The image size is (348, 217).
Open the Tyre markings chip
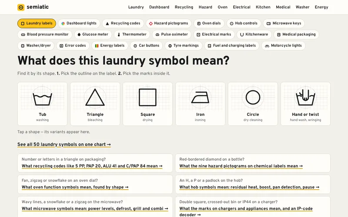coord(184,46)
